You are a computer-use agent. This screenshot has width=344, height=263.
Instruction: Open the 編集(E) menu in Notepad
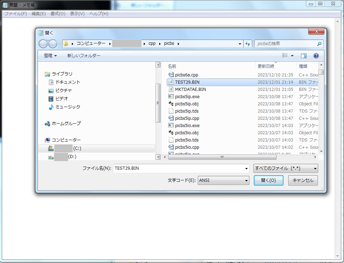(x=39, y=14)
